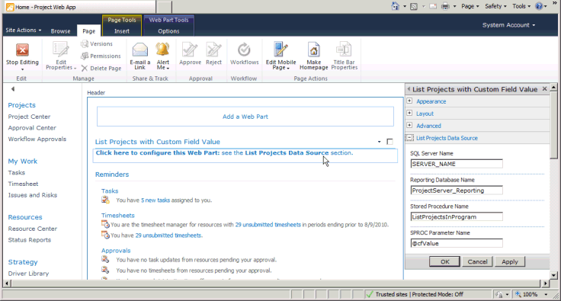The width and height of the screenshot is (561, 301).
Task: Open Approval Center link
Action: pyautogui.click(x=32, y=127)
